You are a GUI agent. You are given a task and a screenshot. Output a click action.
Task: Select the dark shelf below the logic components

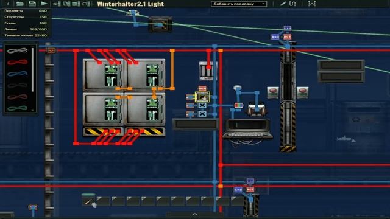coord(196,124)
